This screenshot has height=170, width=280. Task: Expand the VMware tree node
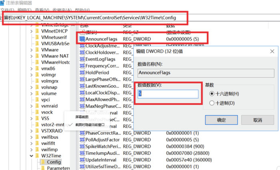[x=32, y=50]
